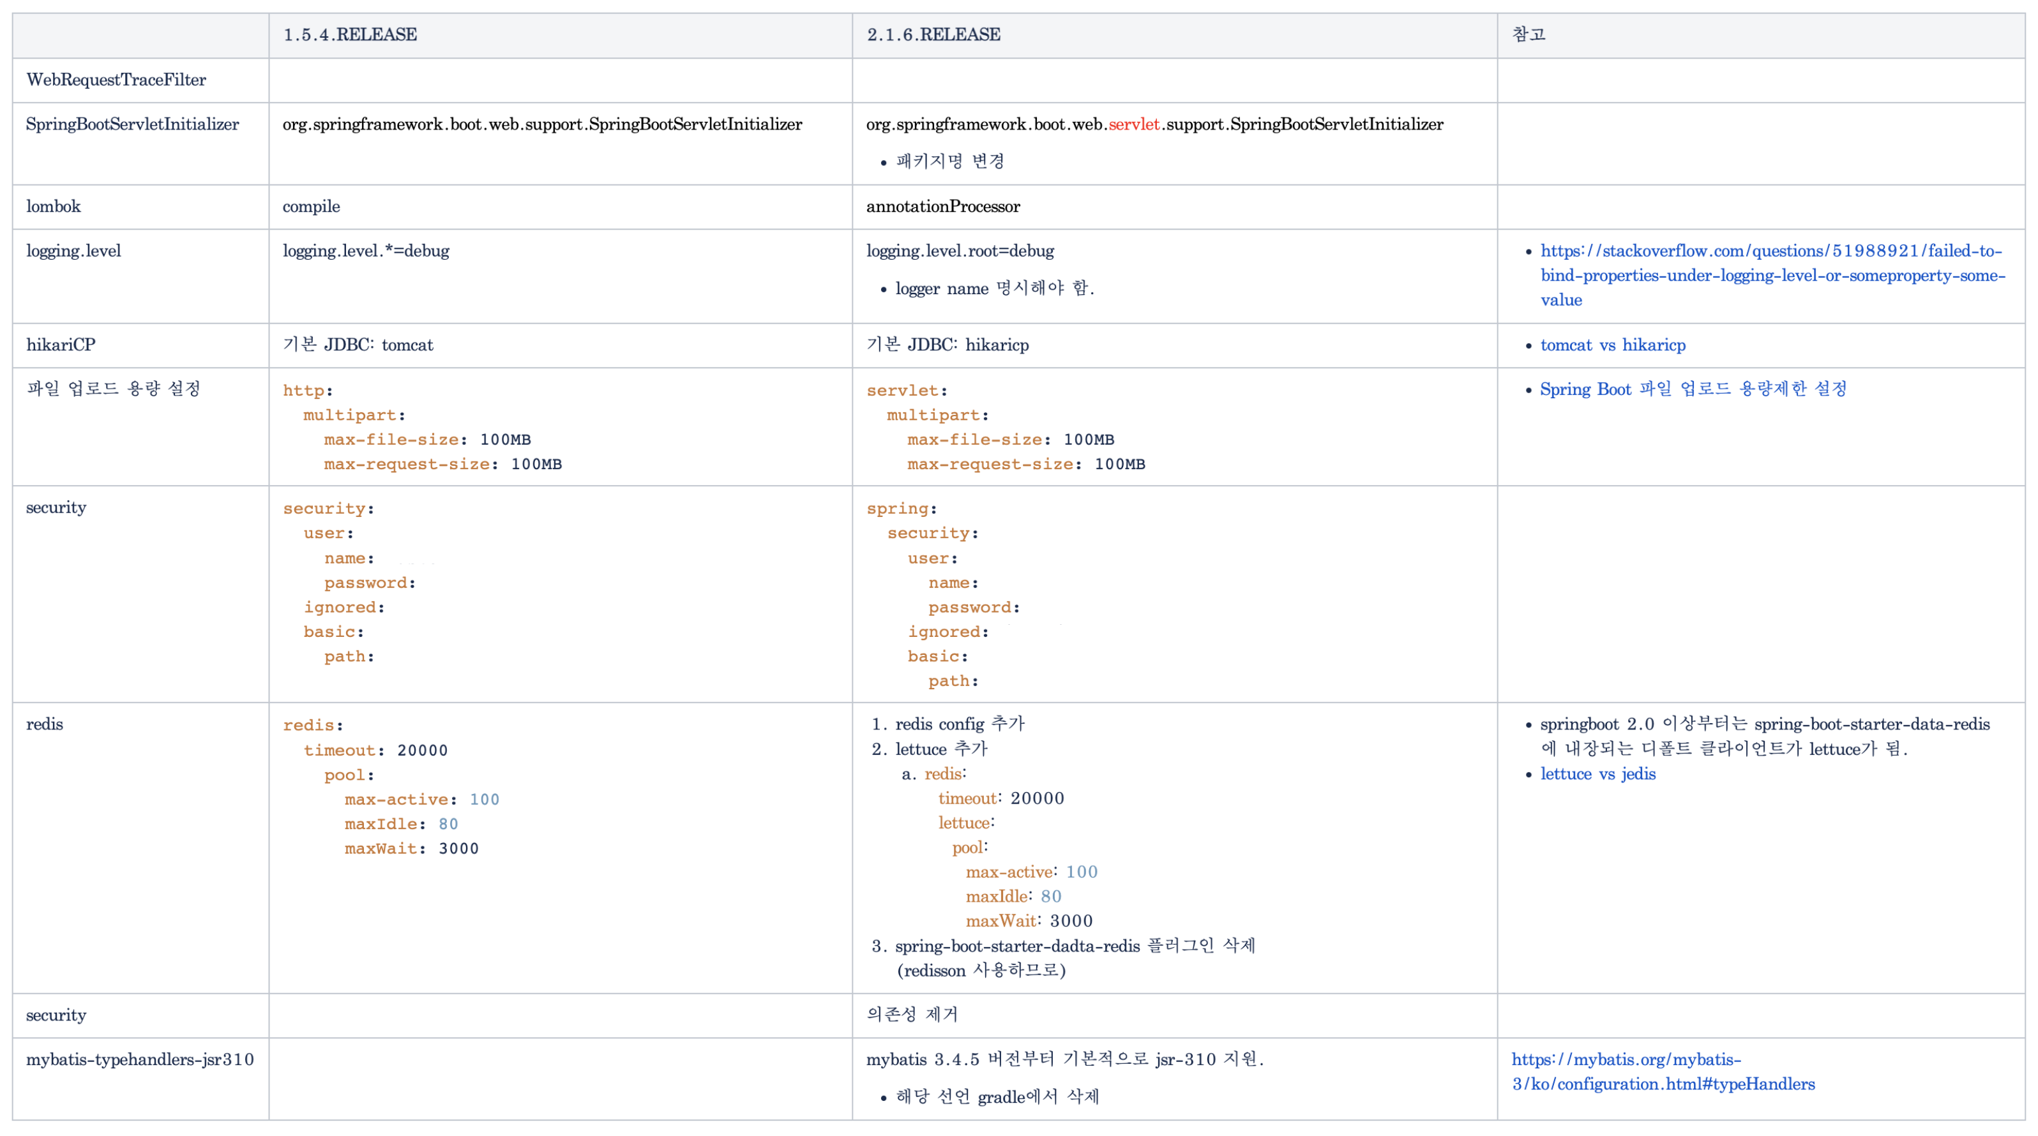Click the 의존성 제거 cell text

911,1015
